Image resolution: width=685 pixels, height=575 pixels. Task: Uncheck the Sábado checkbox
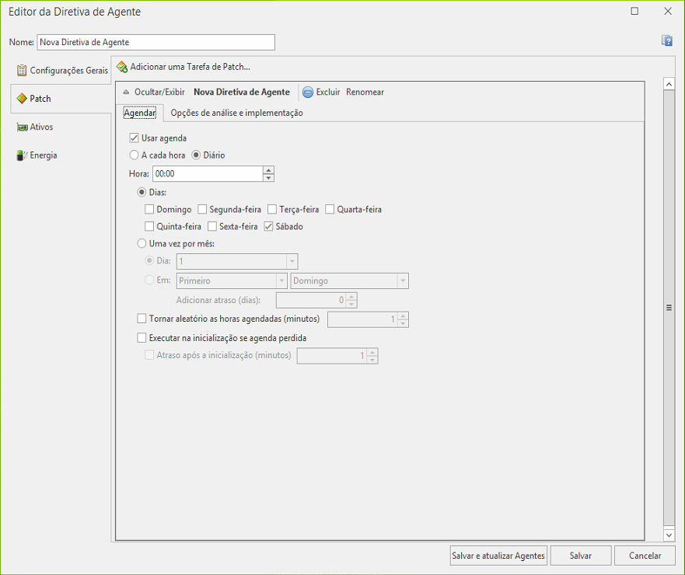pyautogui.click(x=269, y=227)
